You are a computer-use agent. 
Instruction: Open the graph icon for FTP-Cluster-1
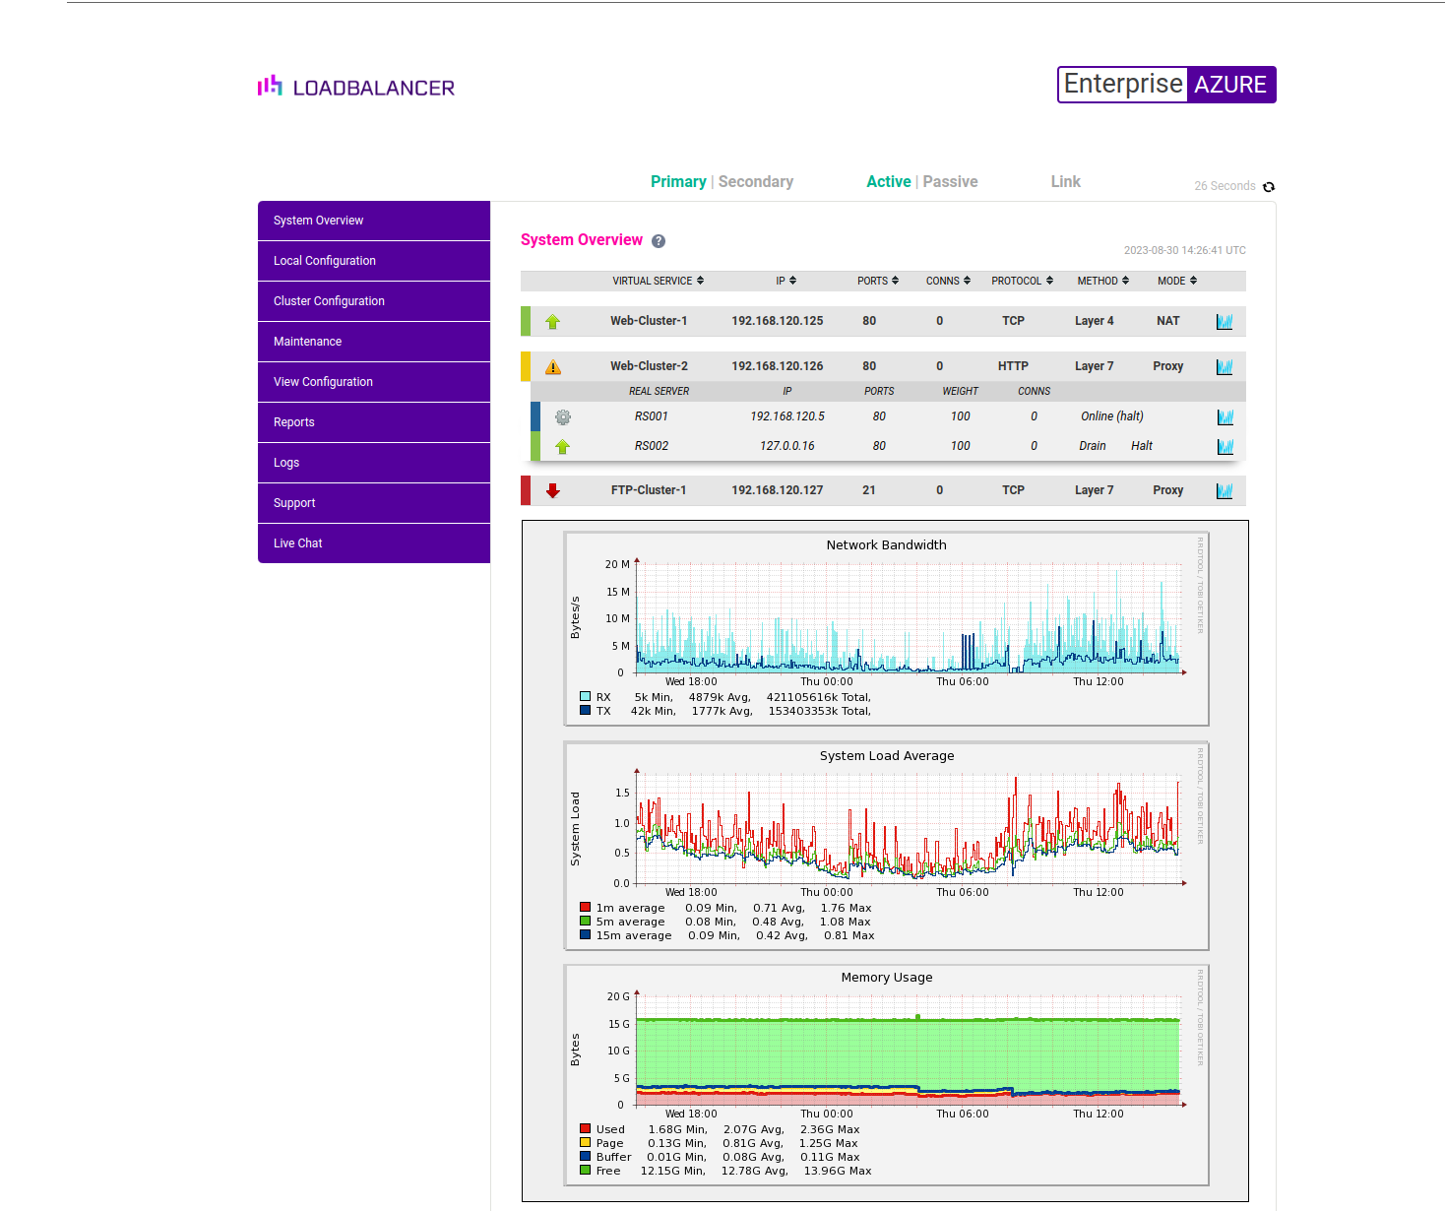point(1224,489)
